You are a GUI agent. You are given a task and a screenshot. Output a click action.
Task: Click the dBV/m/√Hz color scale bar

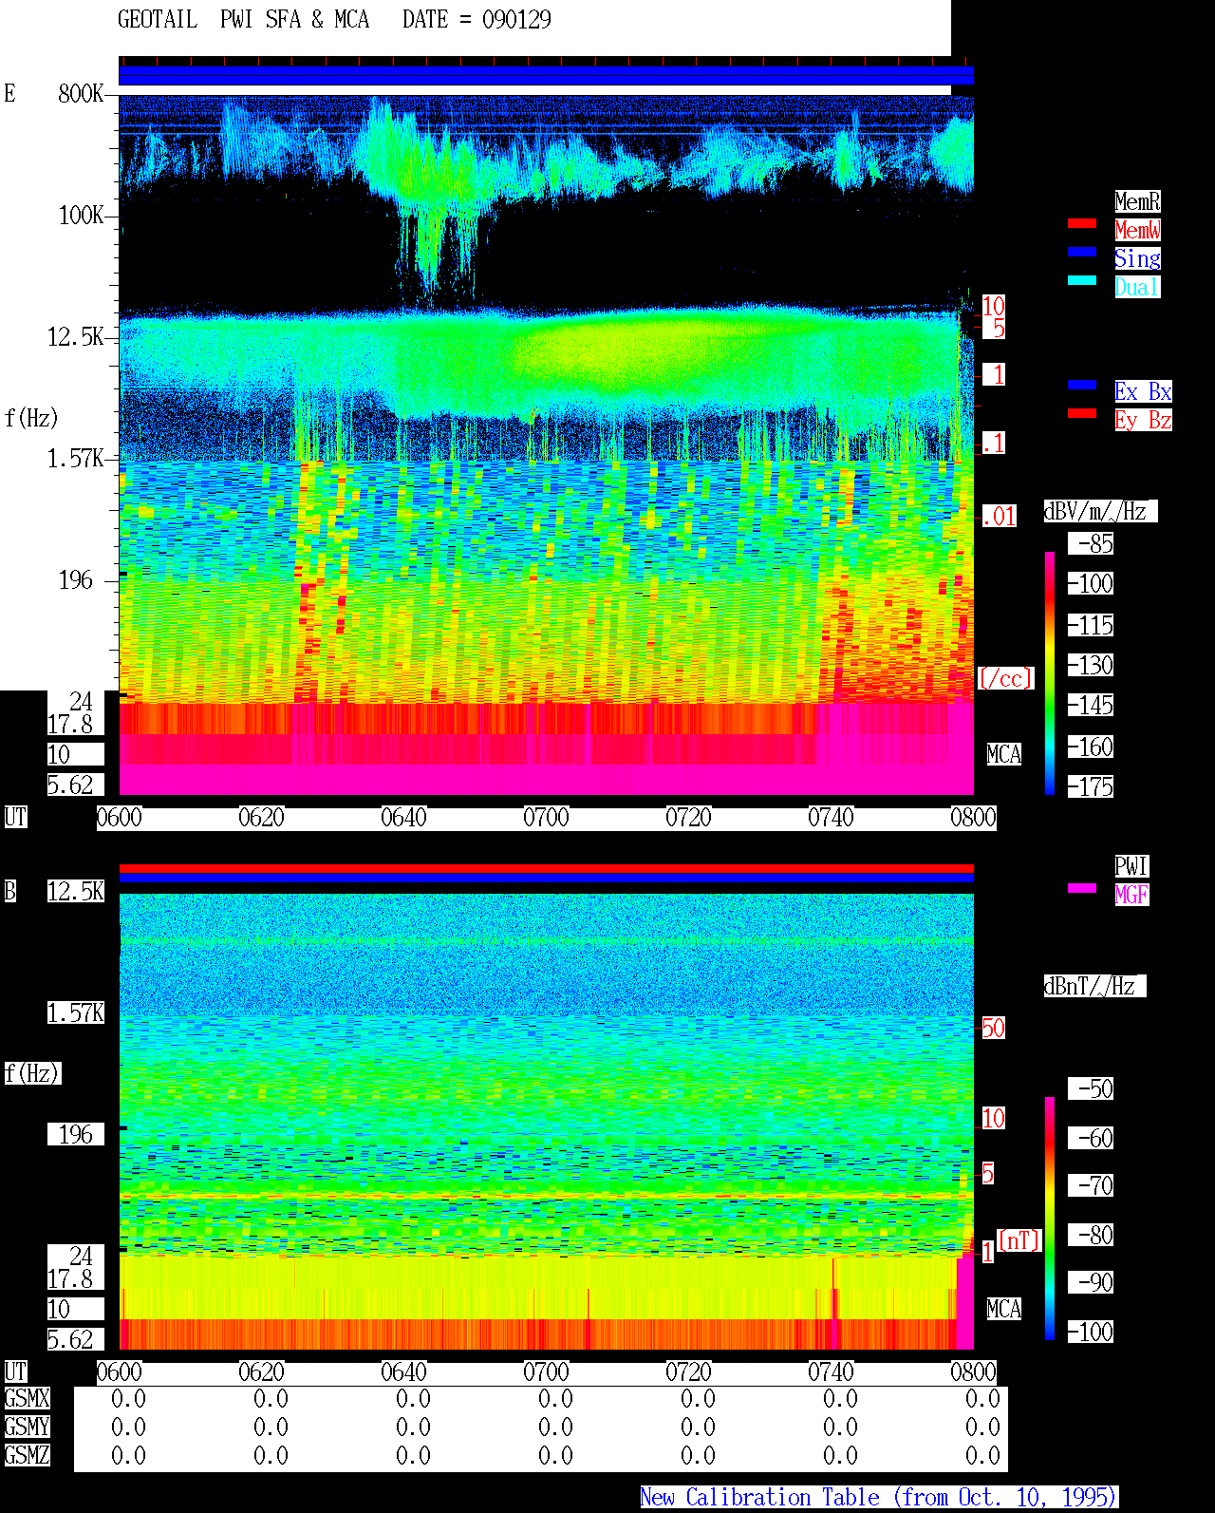pos(1050,673)
